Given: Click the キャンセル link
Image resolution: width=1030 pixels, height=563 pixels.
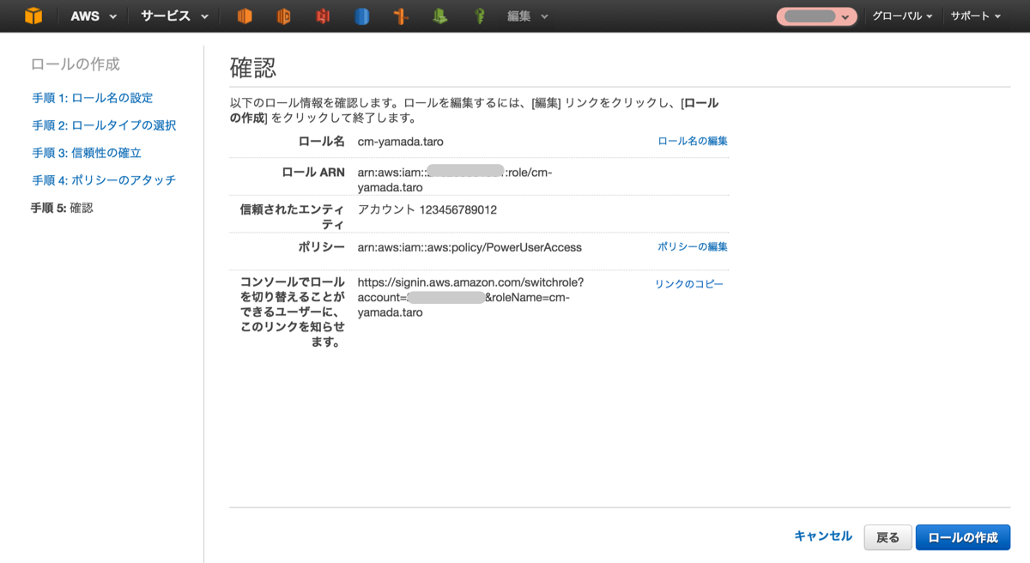Looking at the screenshot, I should [x=822, y=536].
